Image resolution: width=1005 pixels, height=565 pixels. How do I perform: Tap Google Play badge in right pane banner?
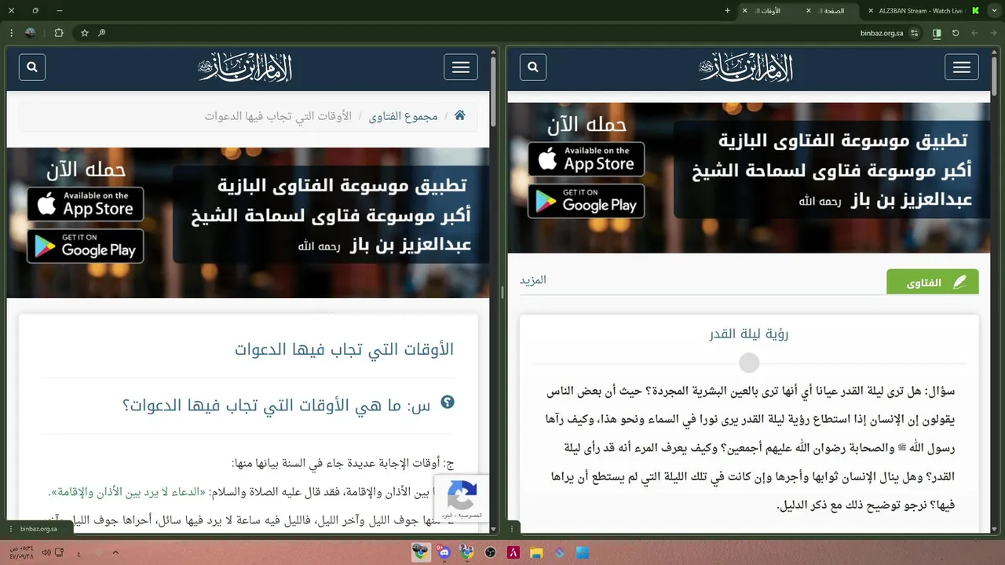[x=587, y=201]
